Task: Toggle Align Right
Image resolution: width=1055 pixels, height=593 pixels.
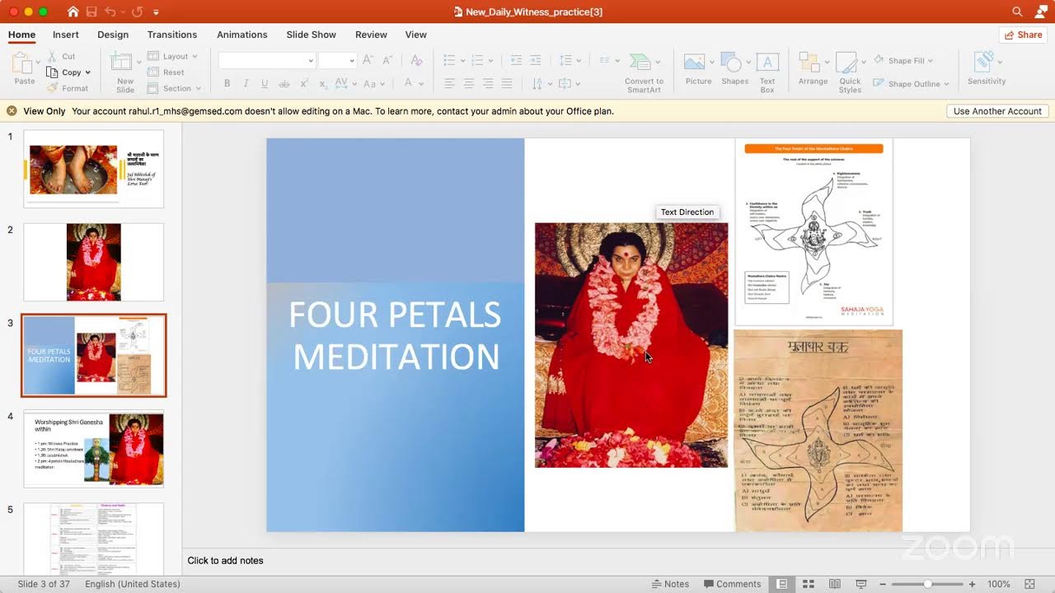Action: [x=488, y=83]
